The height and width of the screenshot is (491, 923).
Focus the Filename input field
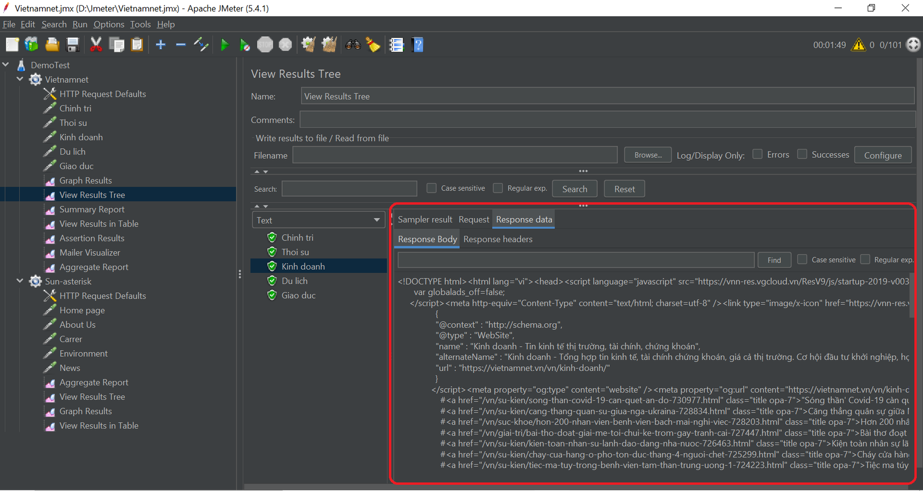point(455,155)
